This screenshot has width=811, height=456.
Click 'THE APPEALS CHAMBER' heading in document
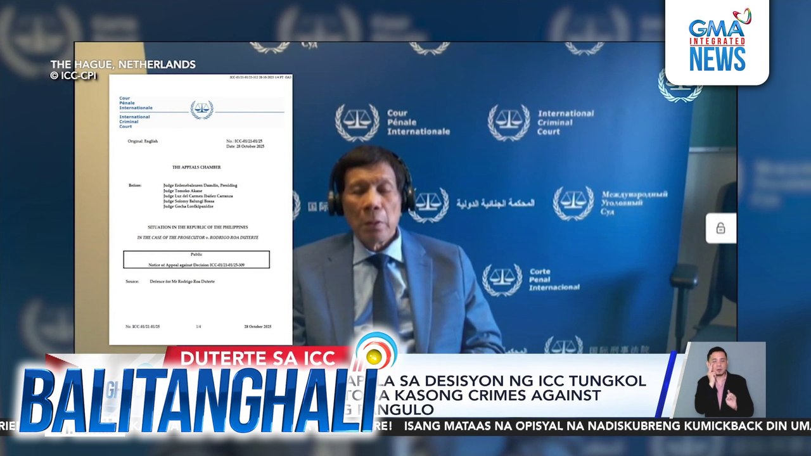(196, 167)
